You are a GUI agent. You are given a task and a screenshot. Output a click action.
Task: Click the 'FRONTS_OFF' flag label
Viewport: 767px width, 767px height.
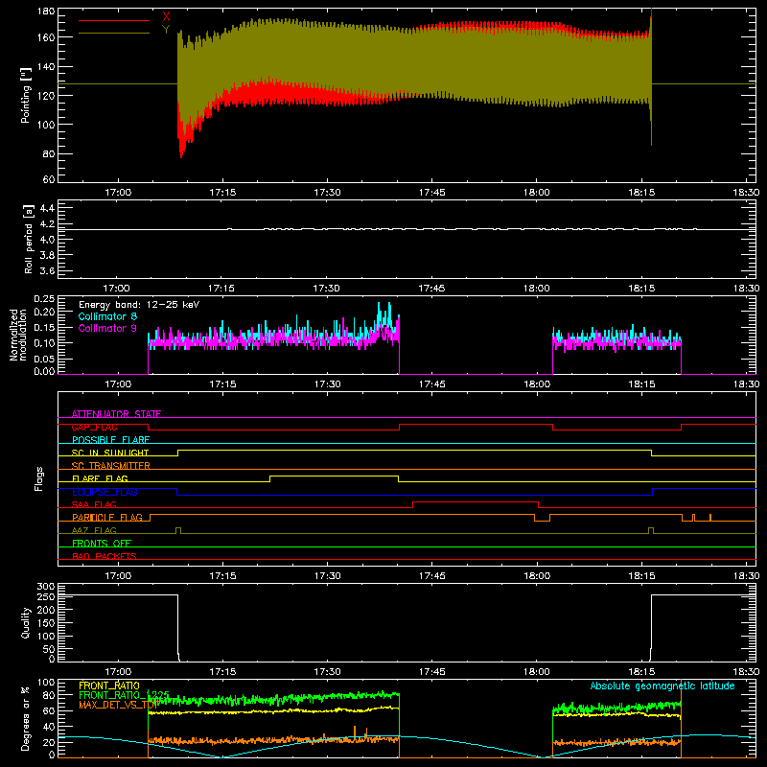point(102,544)
